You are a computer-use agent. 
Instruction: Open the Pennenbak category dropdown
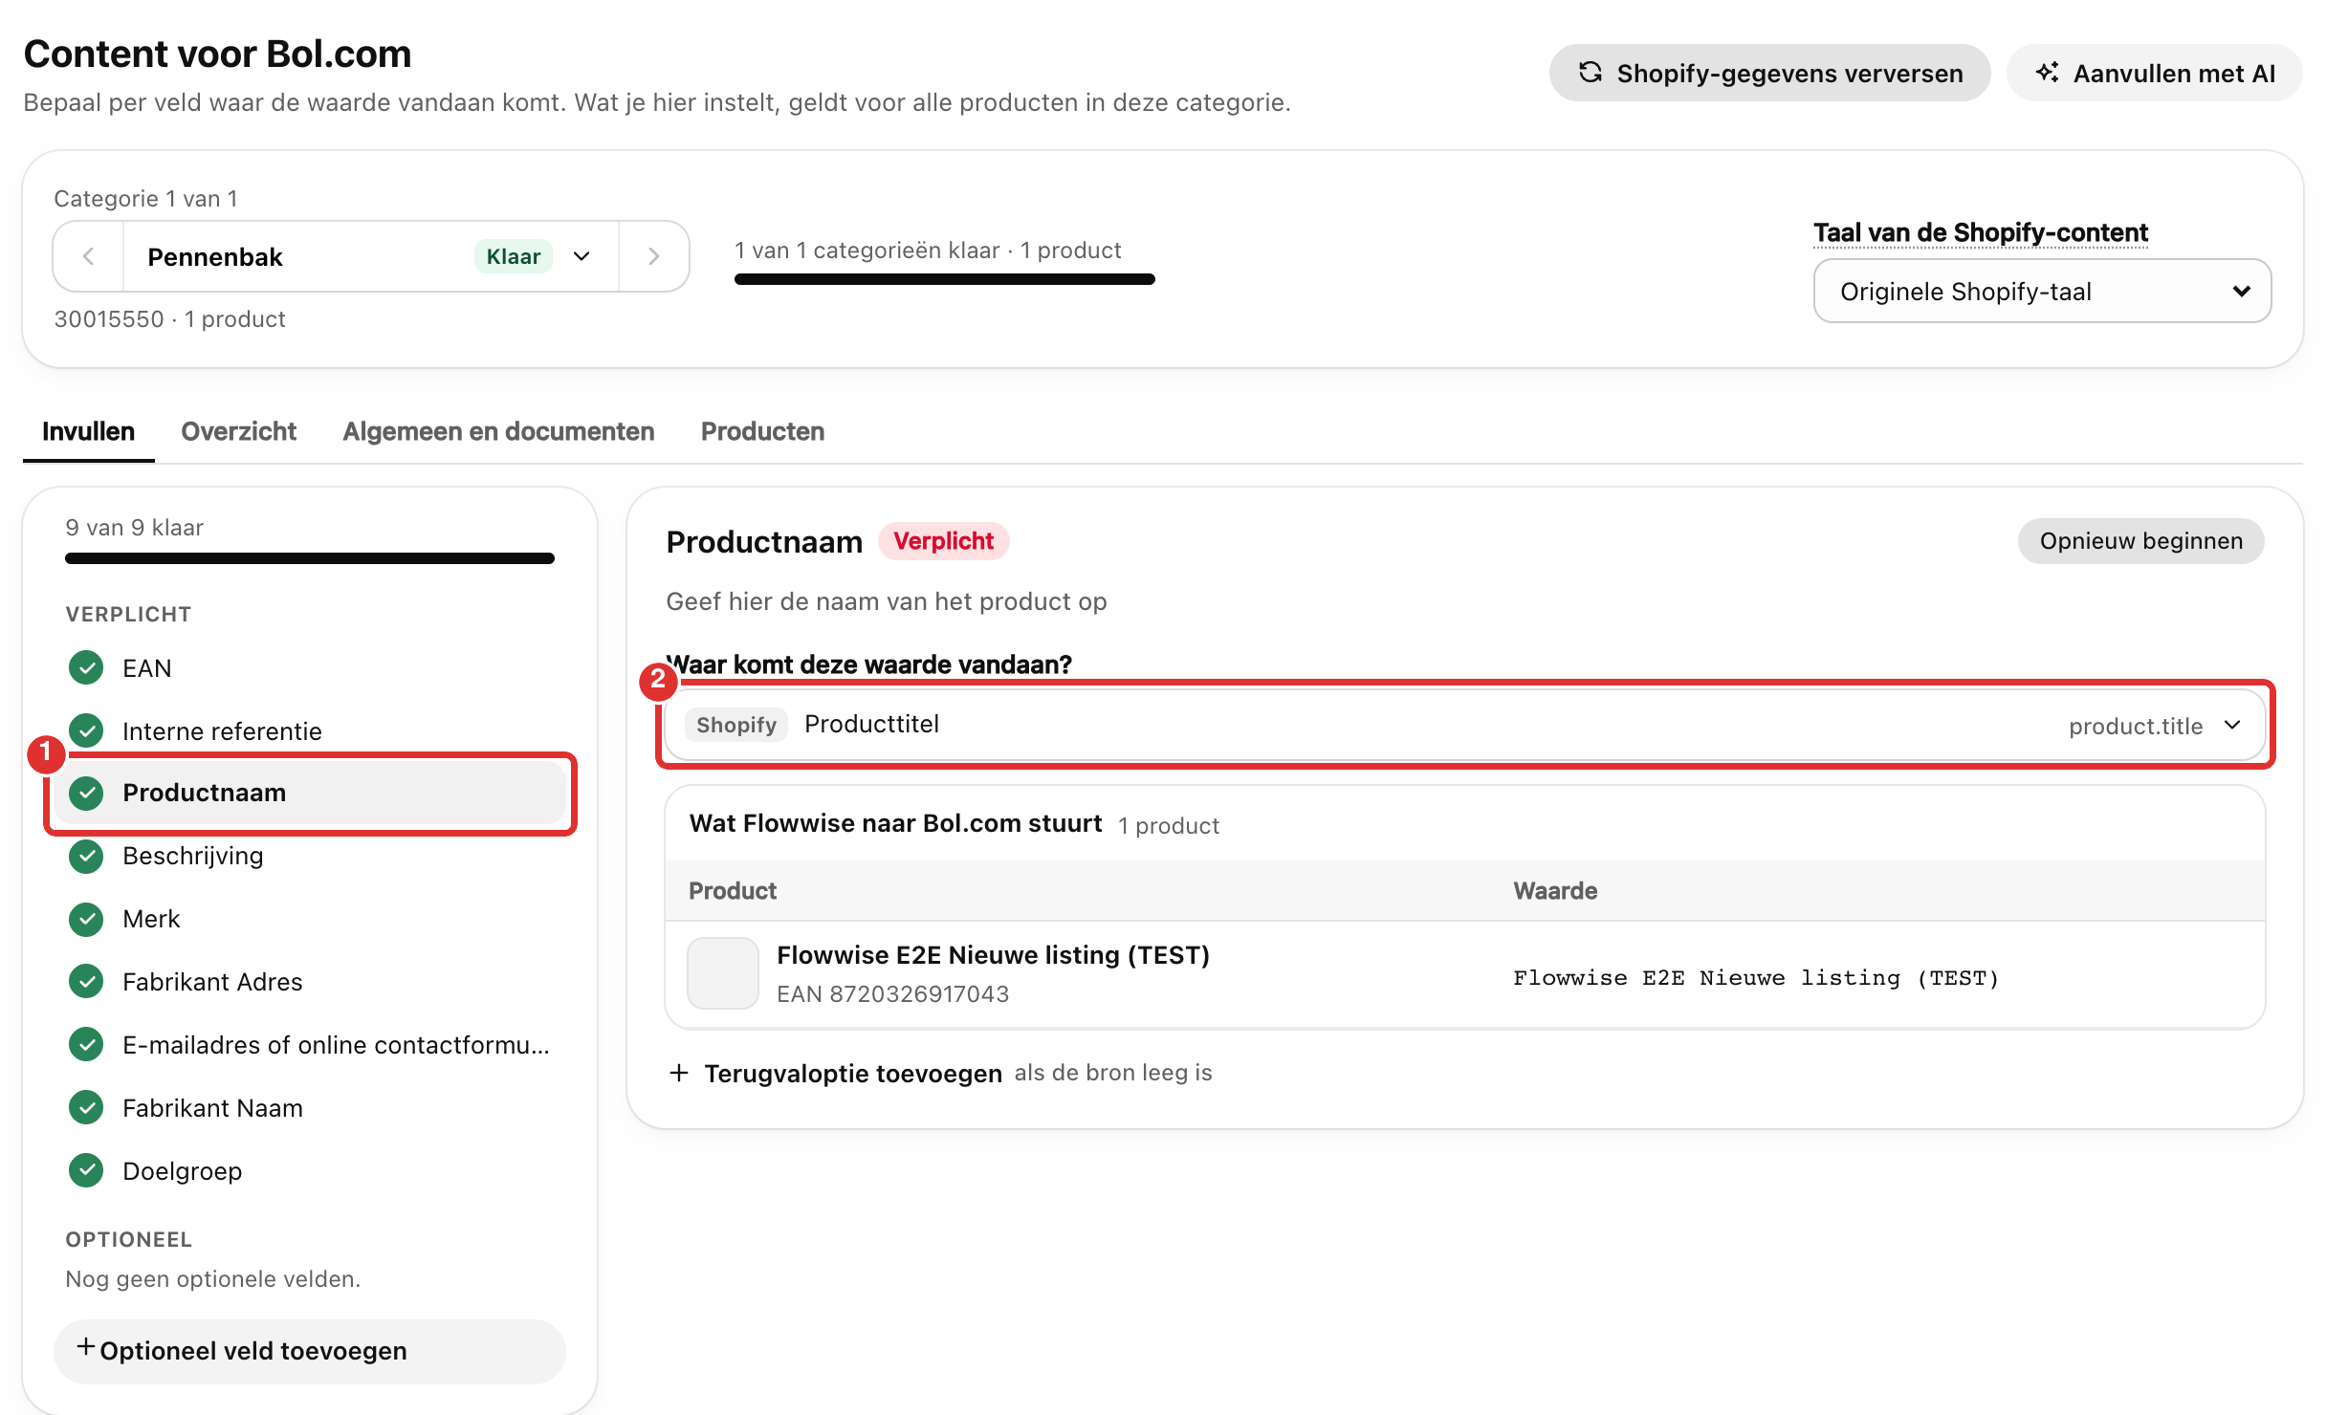(371, 256)
